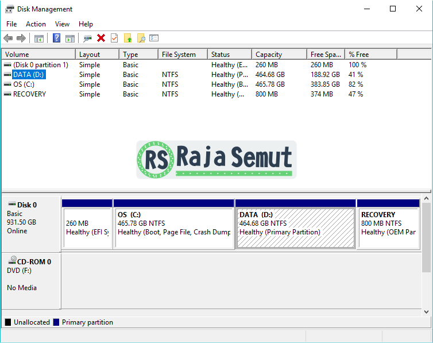Sort by the Layout column header
Image resolution: width=433 pixels, height=343 pixels.
click(x=98, y=55)
